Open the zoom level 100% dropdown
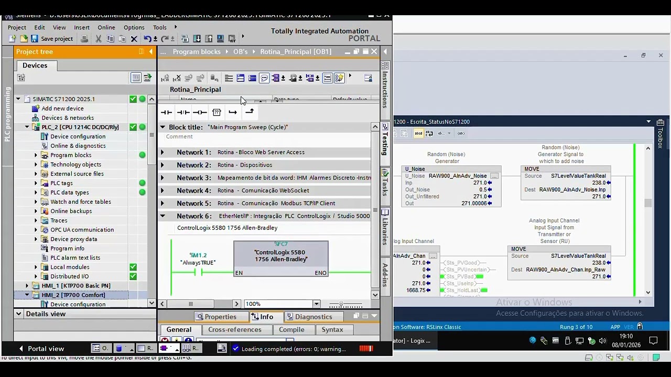The height and width of the screenshot is (377, 671). [316, 304]
